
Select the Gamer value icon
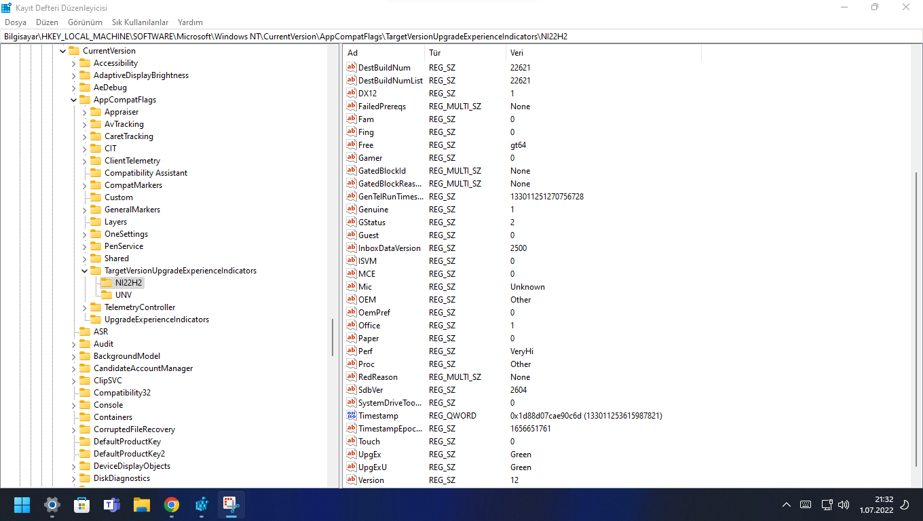pos(352,157)
